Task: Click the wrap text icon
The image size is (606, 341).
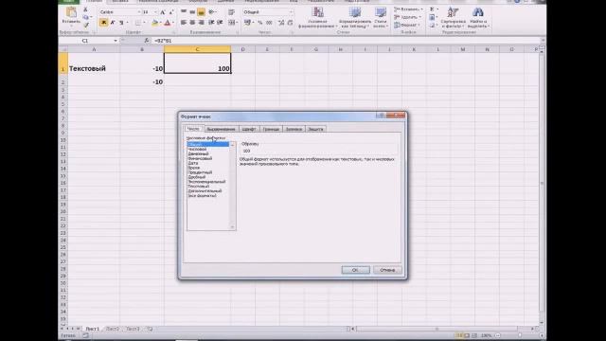Action: coord(231,12)
